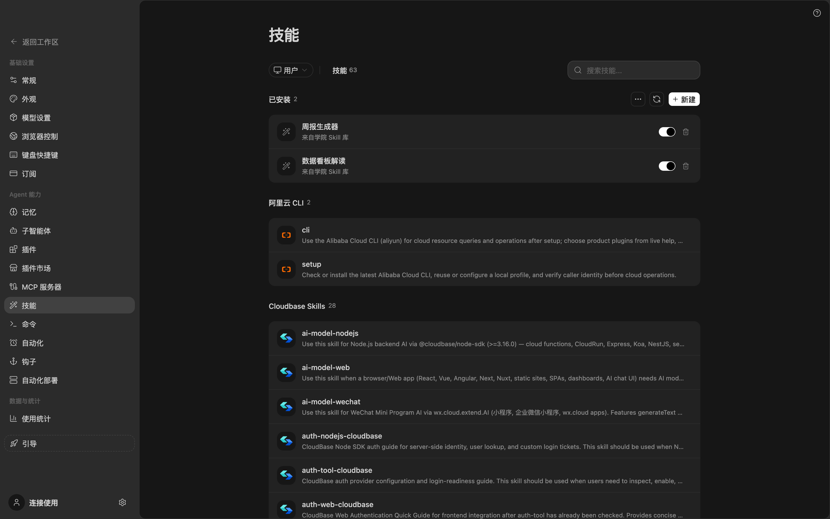
Task: Click the help question mark icon
Action: pos(817,13)
